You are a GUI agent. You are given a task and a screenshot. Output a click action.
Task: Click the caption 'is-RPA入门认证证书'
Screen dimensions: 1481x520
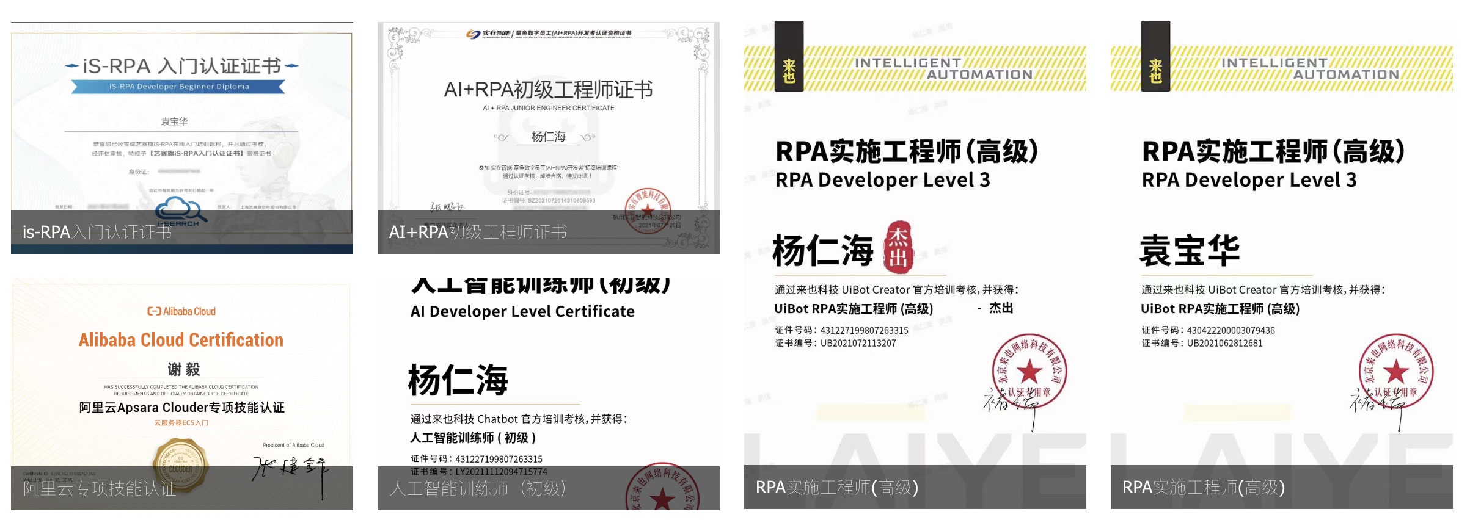[97, 232]
